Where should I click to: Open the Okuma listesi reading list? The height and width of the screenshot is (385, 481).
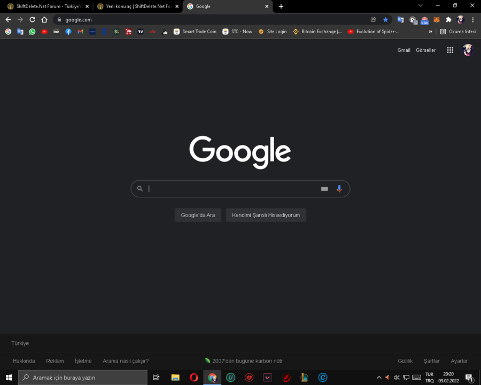tap(458, 32)
